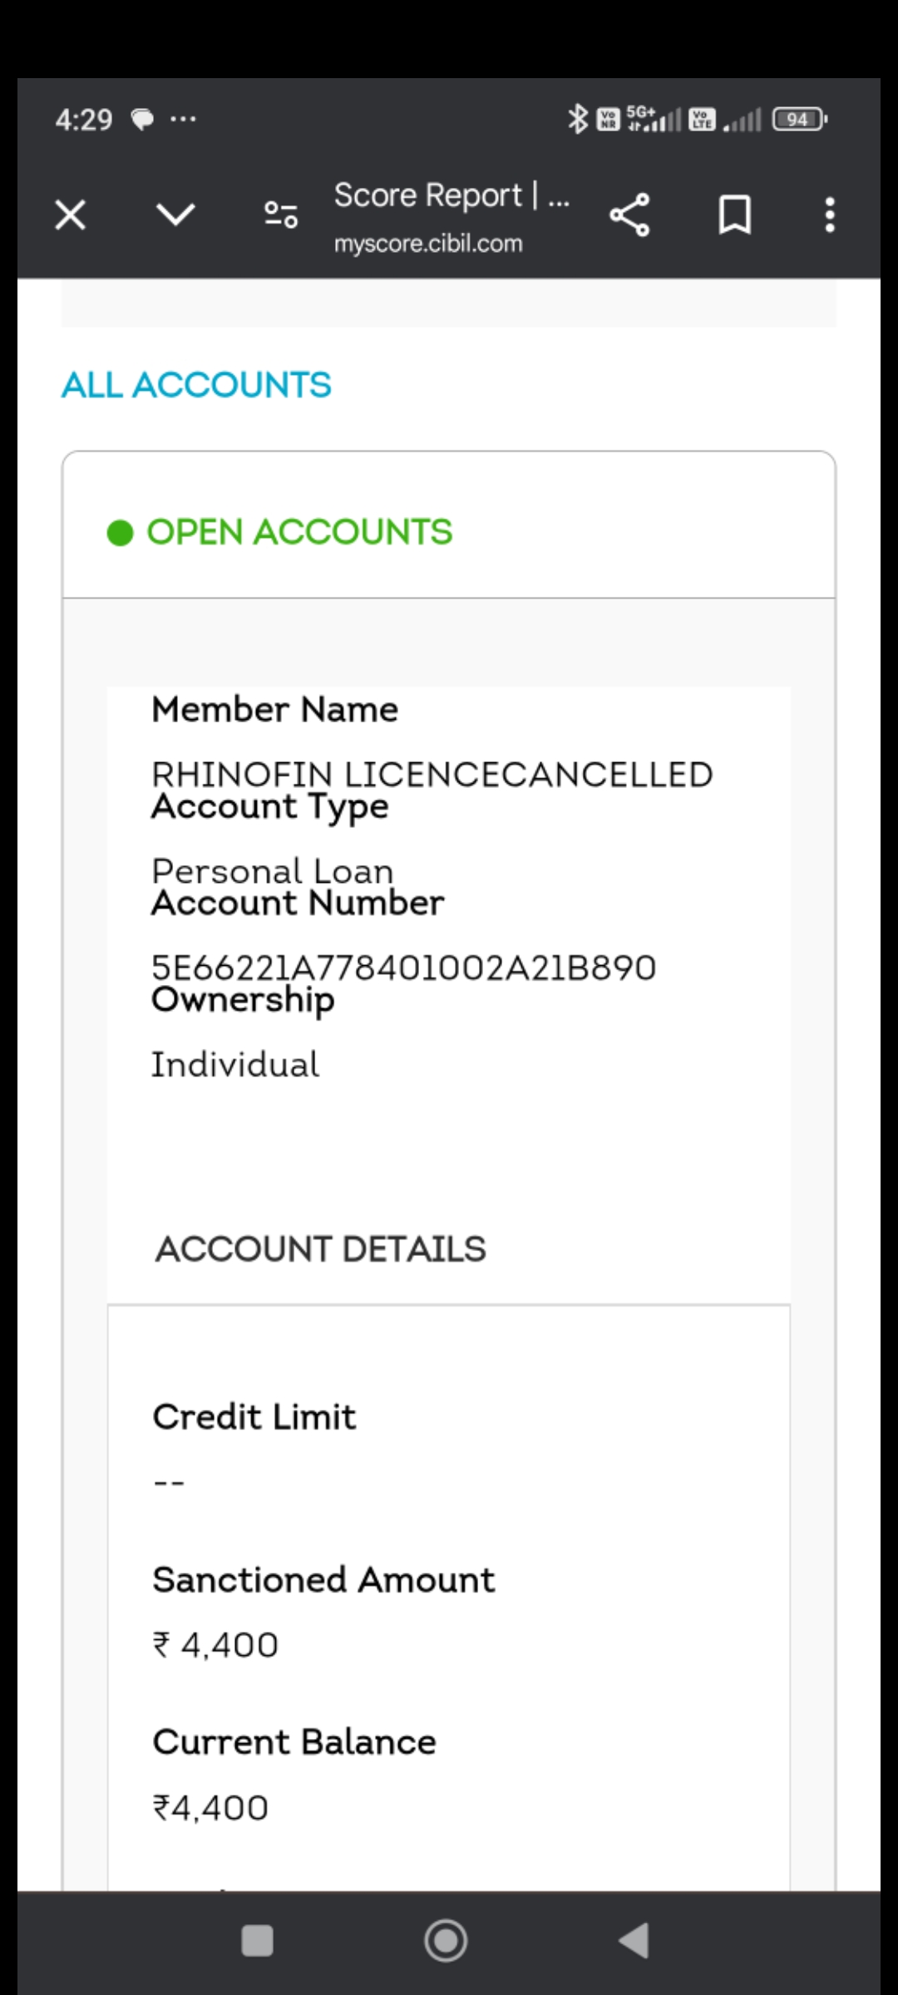
Task: Open site settings tune icon
Action: [x=281, y=215]
